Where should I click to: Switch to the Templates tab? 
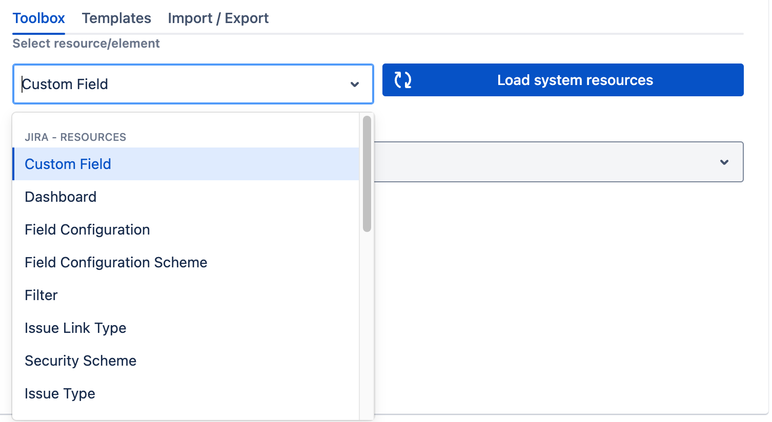click(116, 18)
